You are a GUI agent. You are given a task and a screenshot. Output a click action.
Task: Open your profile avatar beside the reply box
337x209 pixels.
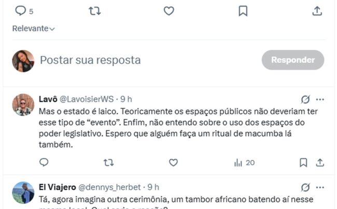click(x=23, y=61)
